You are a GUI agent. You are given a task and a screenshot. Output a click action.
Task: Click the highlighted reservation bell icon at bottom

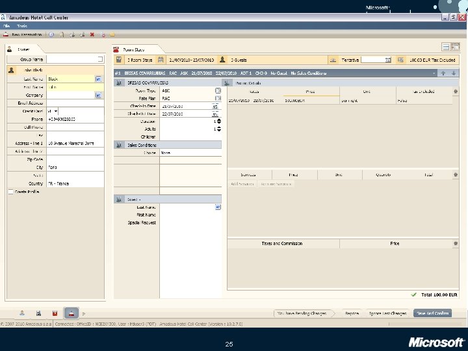click(x=71, y=313)
